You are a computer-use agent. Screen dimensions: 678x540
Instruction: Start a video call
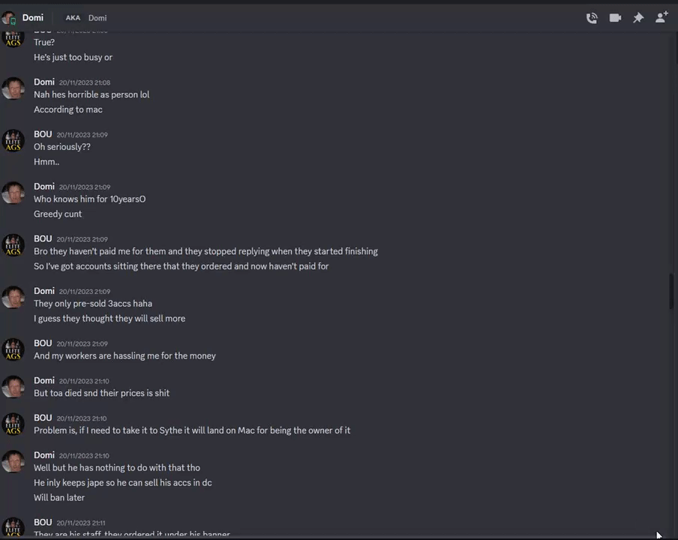(x=615, y=18)
